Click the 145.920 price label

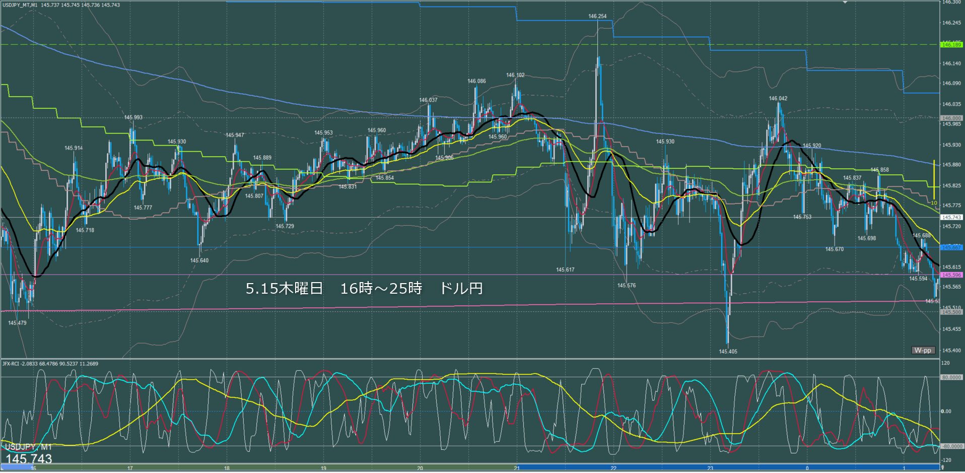811,146
